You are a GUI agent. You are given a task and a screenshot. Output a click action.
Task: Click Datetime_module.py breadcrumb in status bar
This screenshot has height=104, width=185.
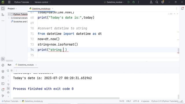33,101
